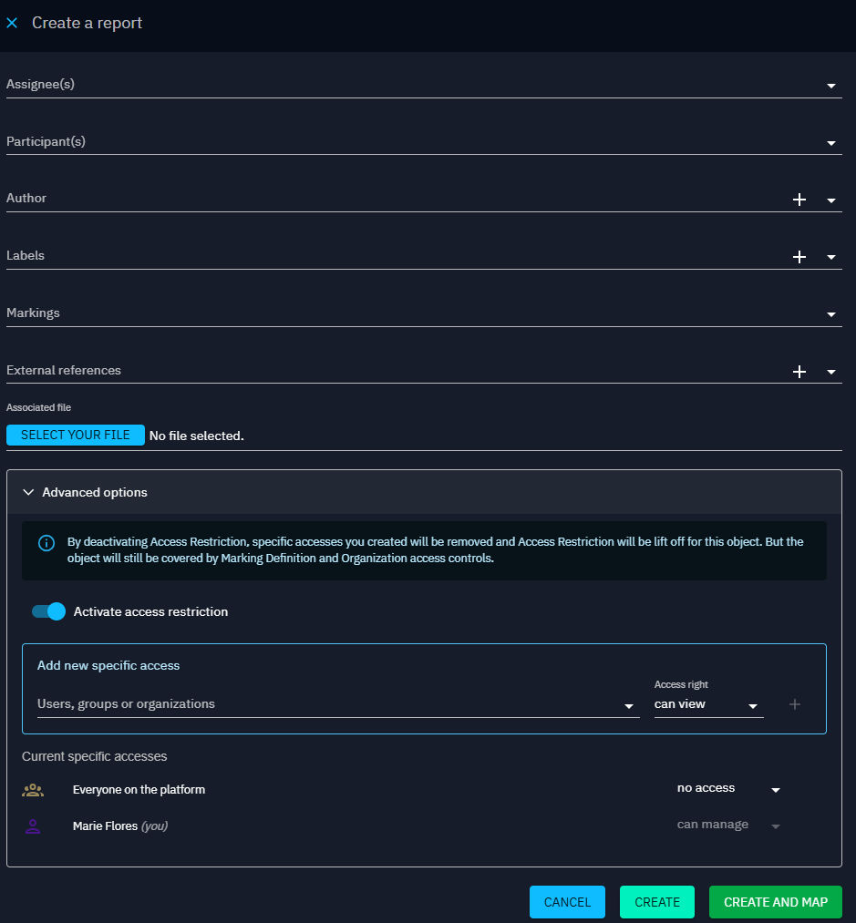Viewport: 856px width, 923px height.
Task: Open the Assignee(s) dropdown
Action: click(830, 86)
